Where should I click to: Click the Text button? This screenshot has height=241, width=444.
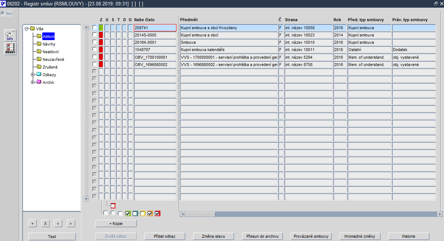tap(52, 237)
